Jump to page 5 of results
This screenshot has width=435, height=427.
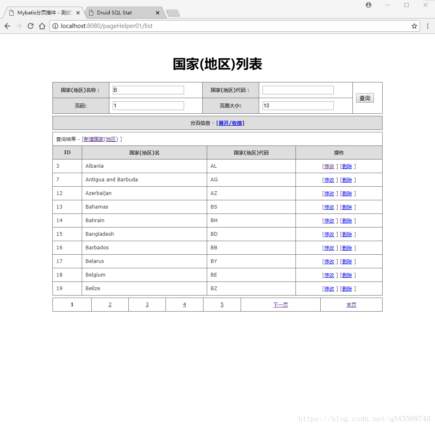222,305
